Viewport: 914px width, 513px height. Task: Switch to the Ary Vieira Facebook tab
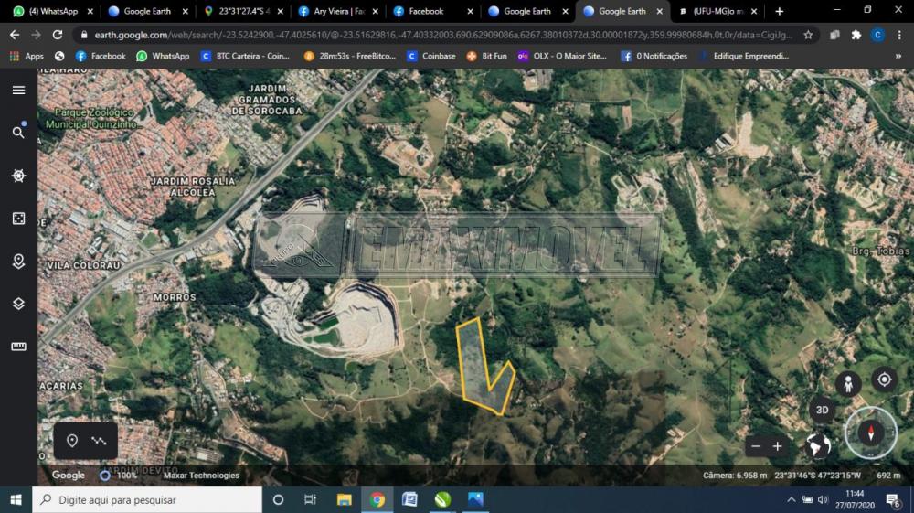(336, 11)
